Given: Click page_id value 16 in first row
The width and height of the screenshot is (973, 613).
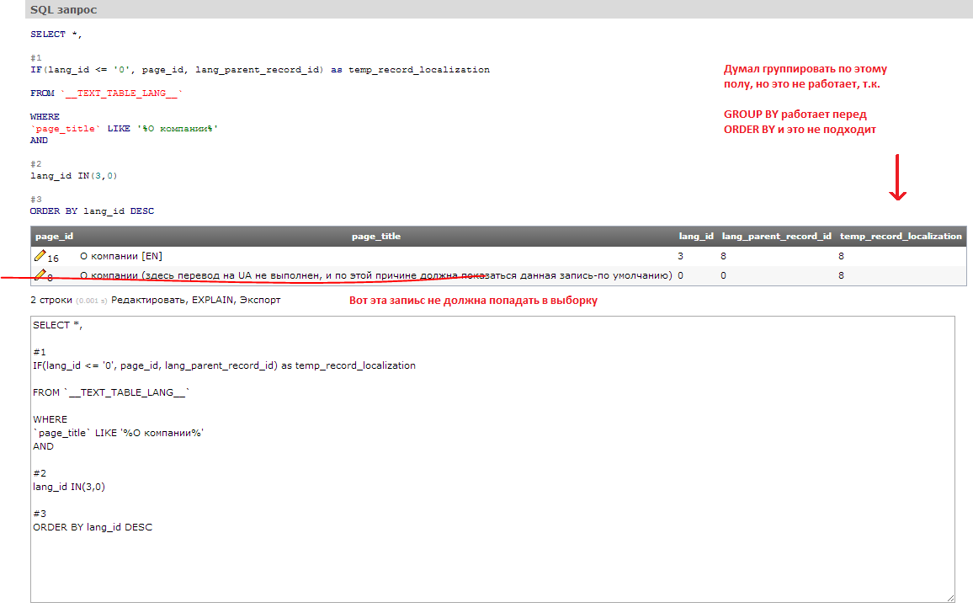Looking at the screenshot, I should pyautogui.click(x=53, y=258).
